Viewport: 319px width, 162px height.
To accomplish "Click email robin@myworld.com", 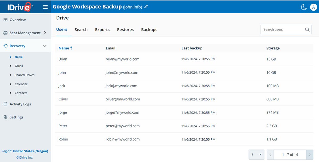I will (x=123, y=139).
